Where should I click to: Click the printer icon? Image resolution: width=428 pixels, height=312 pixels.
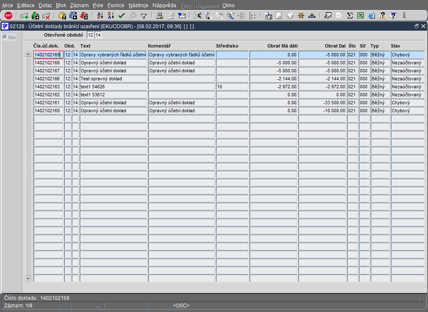(160, 16)
